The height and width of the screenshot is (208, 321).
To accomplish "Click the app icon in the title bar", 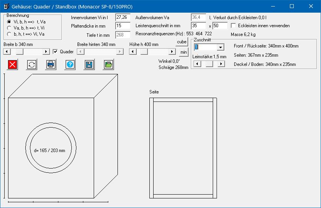I will click(7, 7).
